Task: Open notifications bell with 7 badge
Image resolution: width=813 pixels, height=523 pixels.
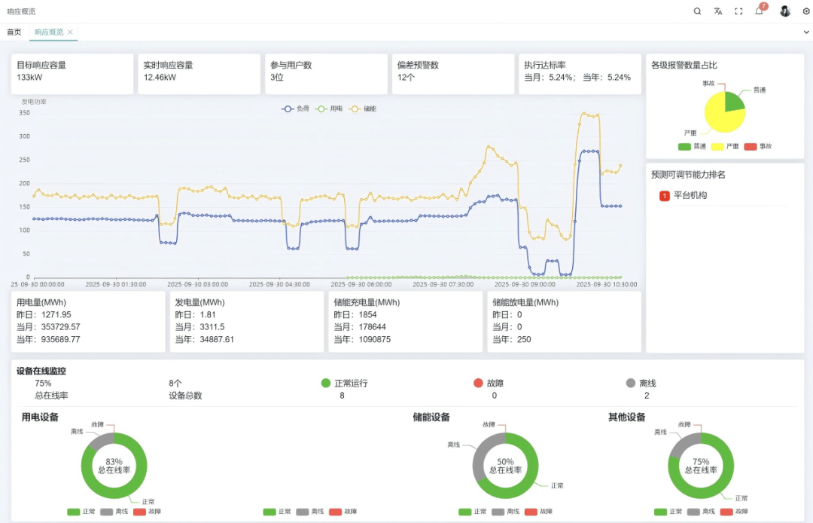Action: [x=759, y=11]
